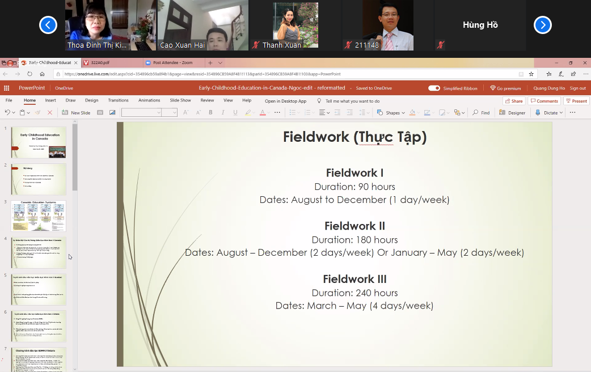Click the Find magnifier button

pyautogui.click(x=481, y=112)
